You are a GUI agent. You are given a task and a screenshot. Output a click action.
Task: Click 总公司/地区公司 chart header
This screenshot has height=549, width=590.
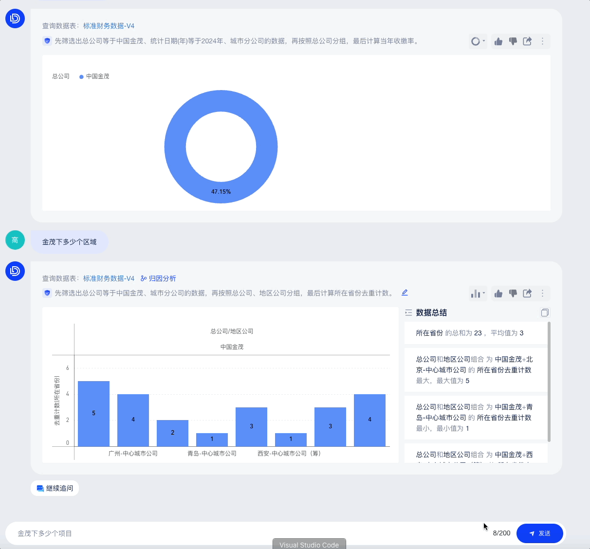pos(232,331)
